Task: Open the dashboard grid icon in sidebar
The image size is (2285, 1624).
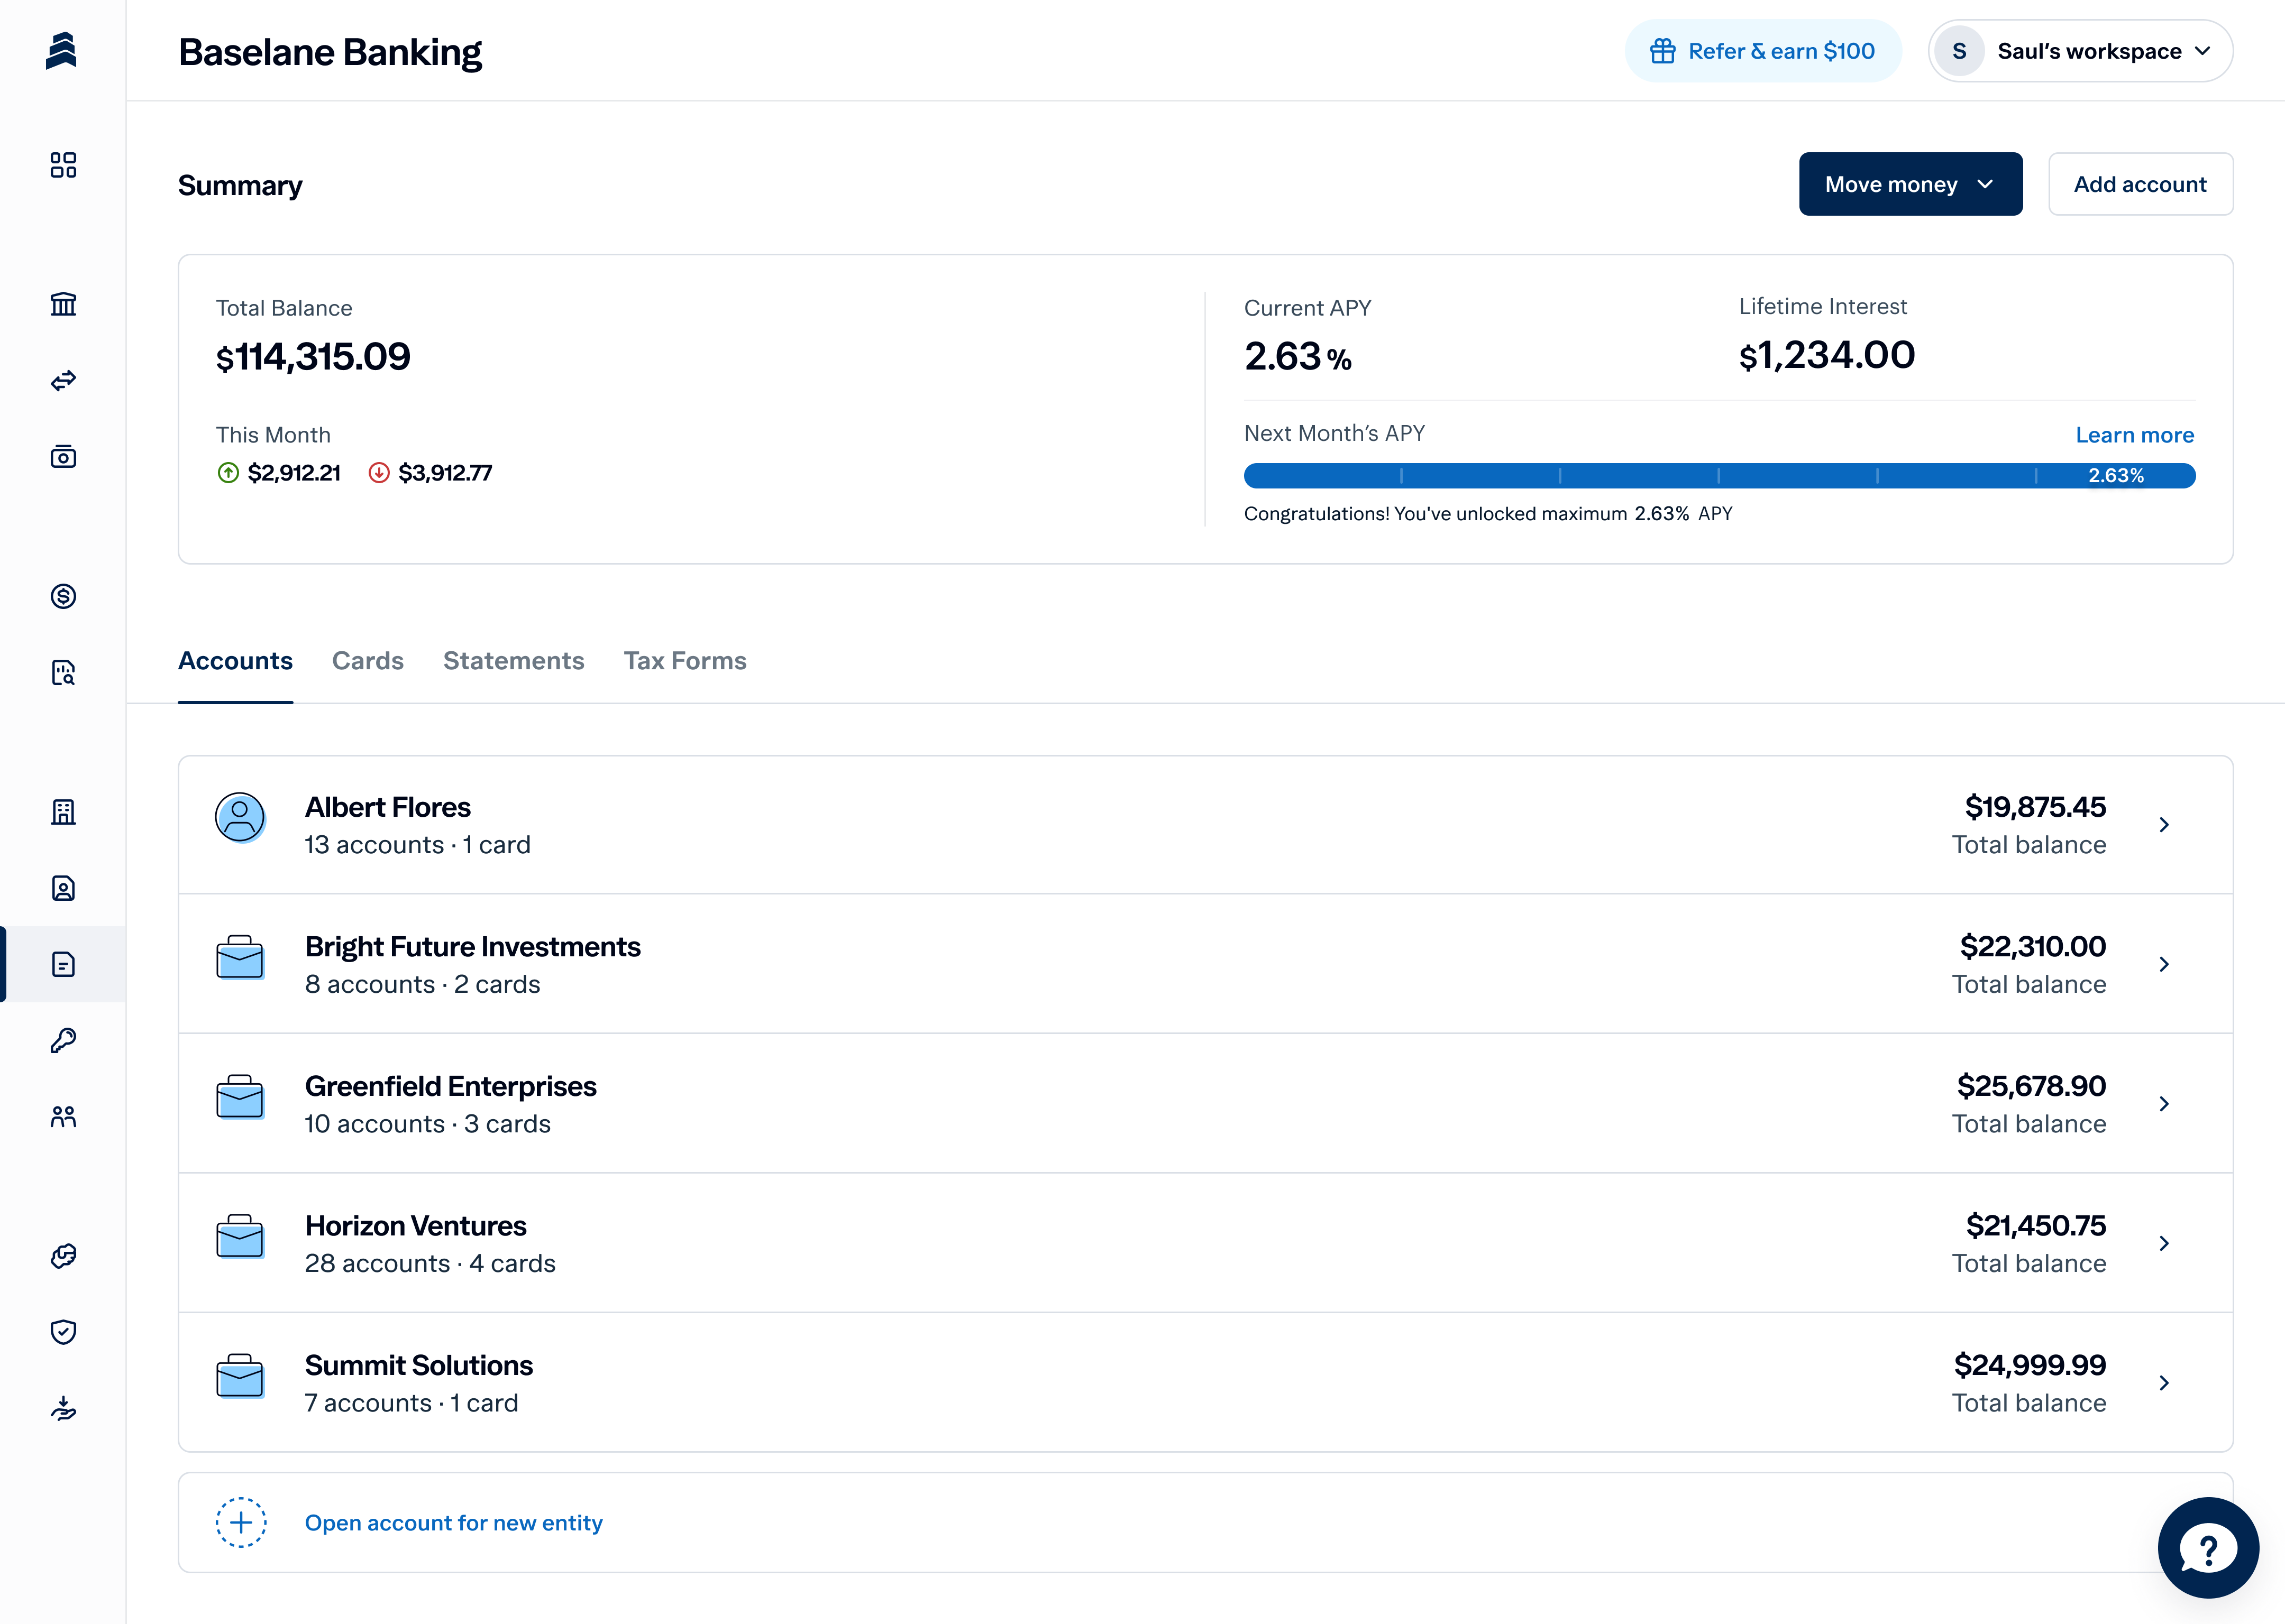Action: click(x=63, y=165)
